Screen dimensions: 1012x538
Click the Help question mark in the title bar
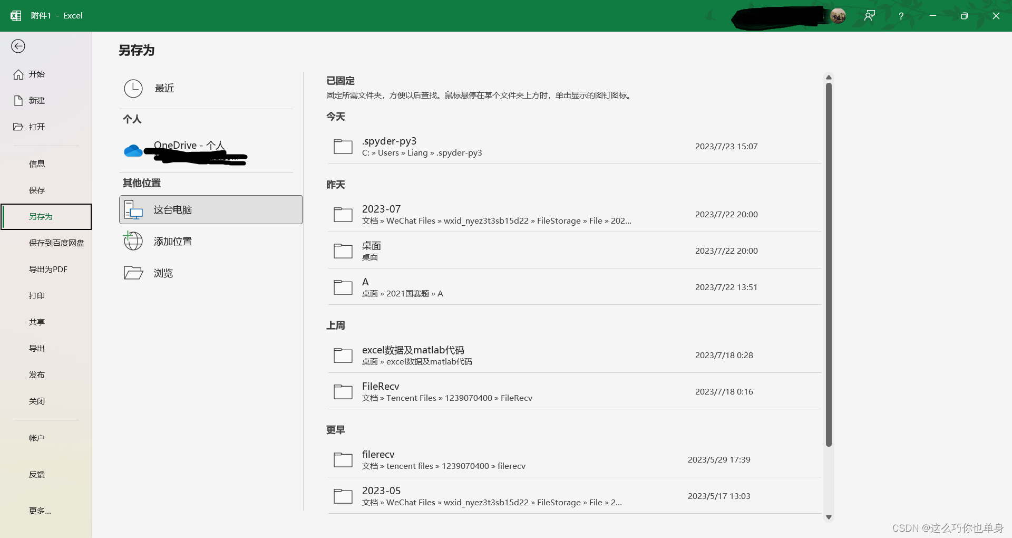click(901, 16)
